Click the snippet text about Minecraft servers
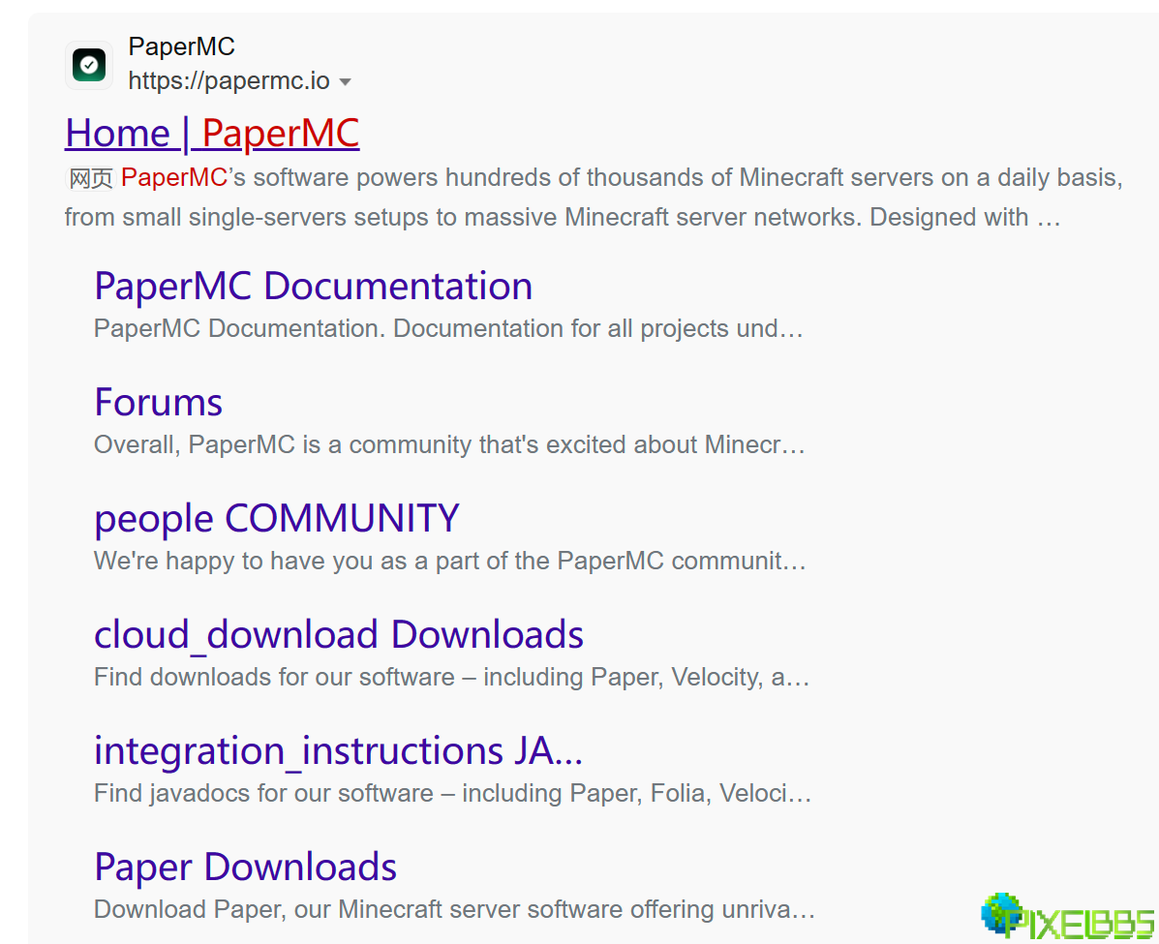 tap(594, 198)
